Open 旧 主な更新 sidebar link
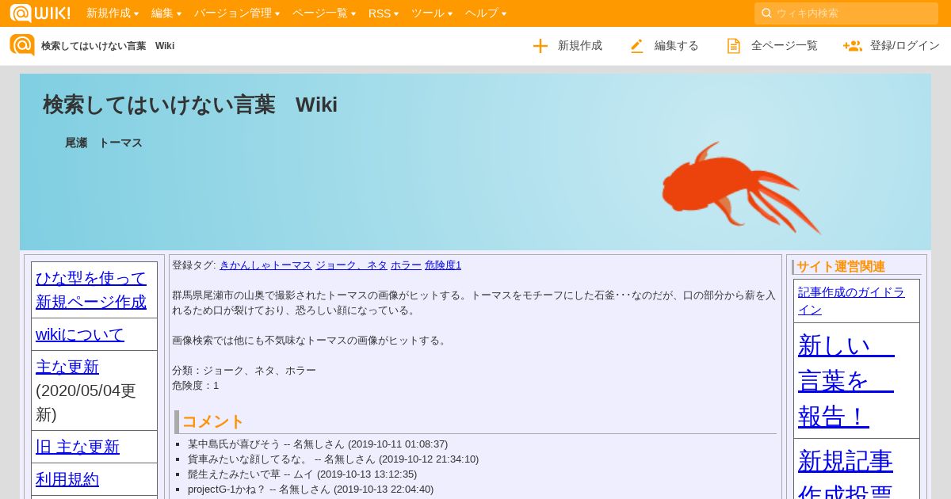 click(78, 447)
